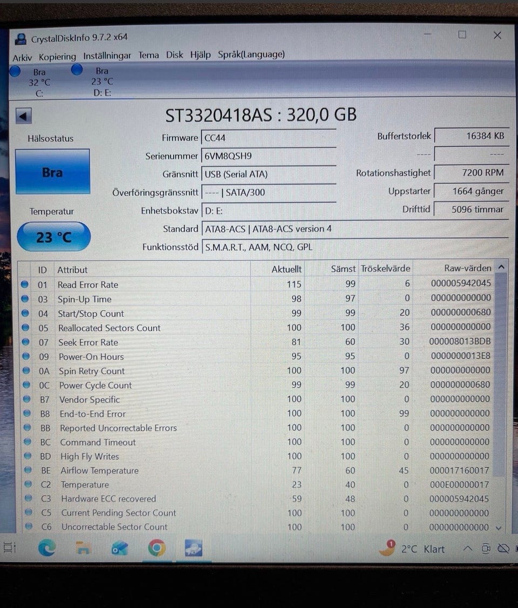Image resolution: width=518 pixels, height=608 pixels.
Task: Click the Raw-värden column header
Action: (454, 268)
